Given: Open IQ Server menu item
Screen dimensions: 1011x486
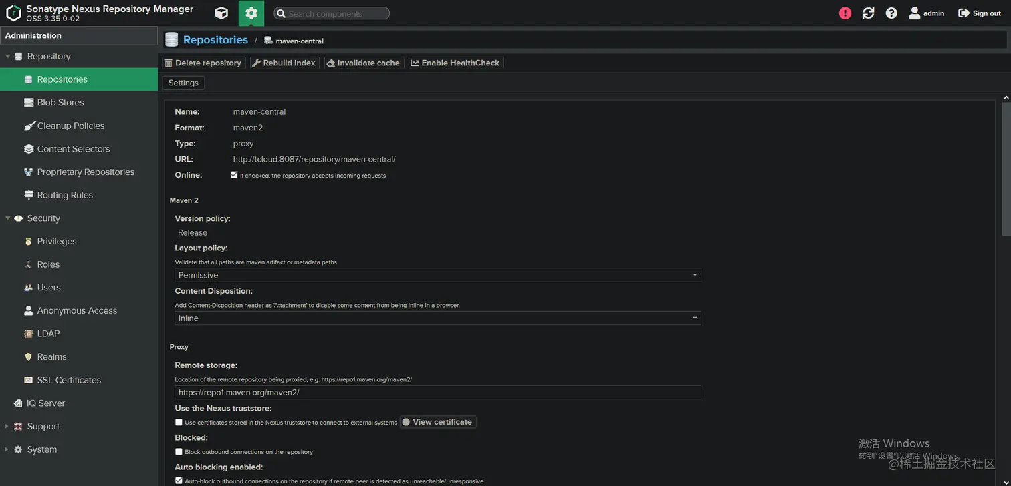Looking at the screenshot, I should [79, 403].
